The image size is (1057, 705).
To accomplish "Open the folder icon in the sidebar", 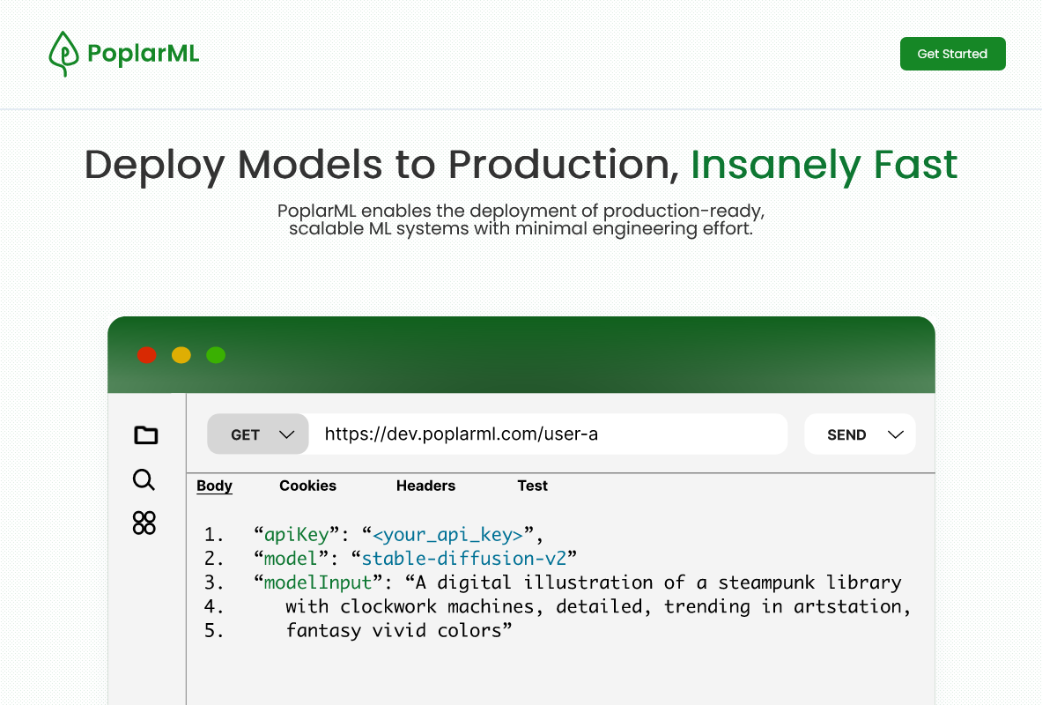I will tap(145, 434).
